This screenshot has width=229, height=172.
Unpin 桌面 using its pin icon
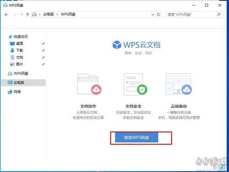click(x=44, y=44)
